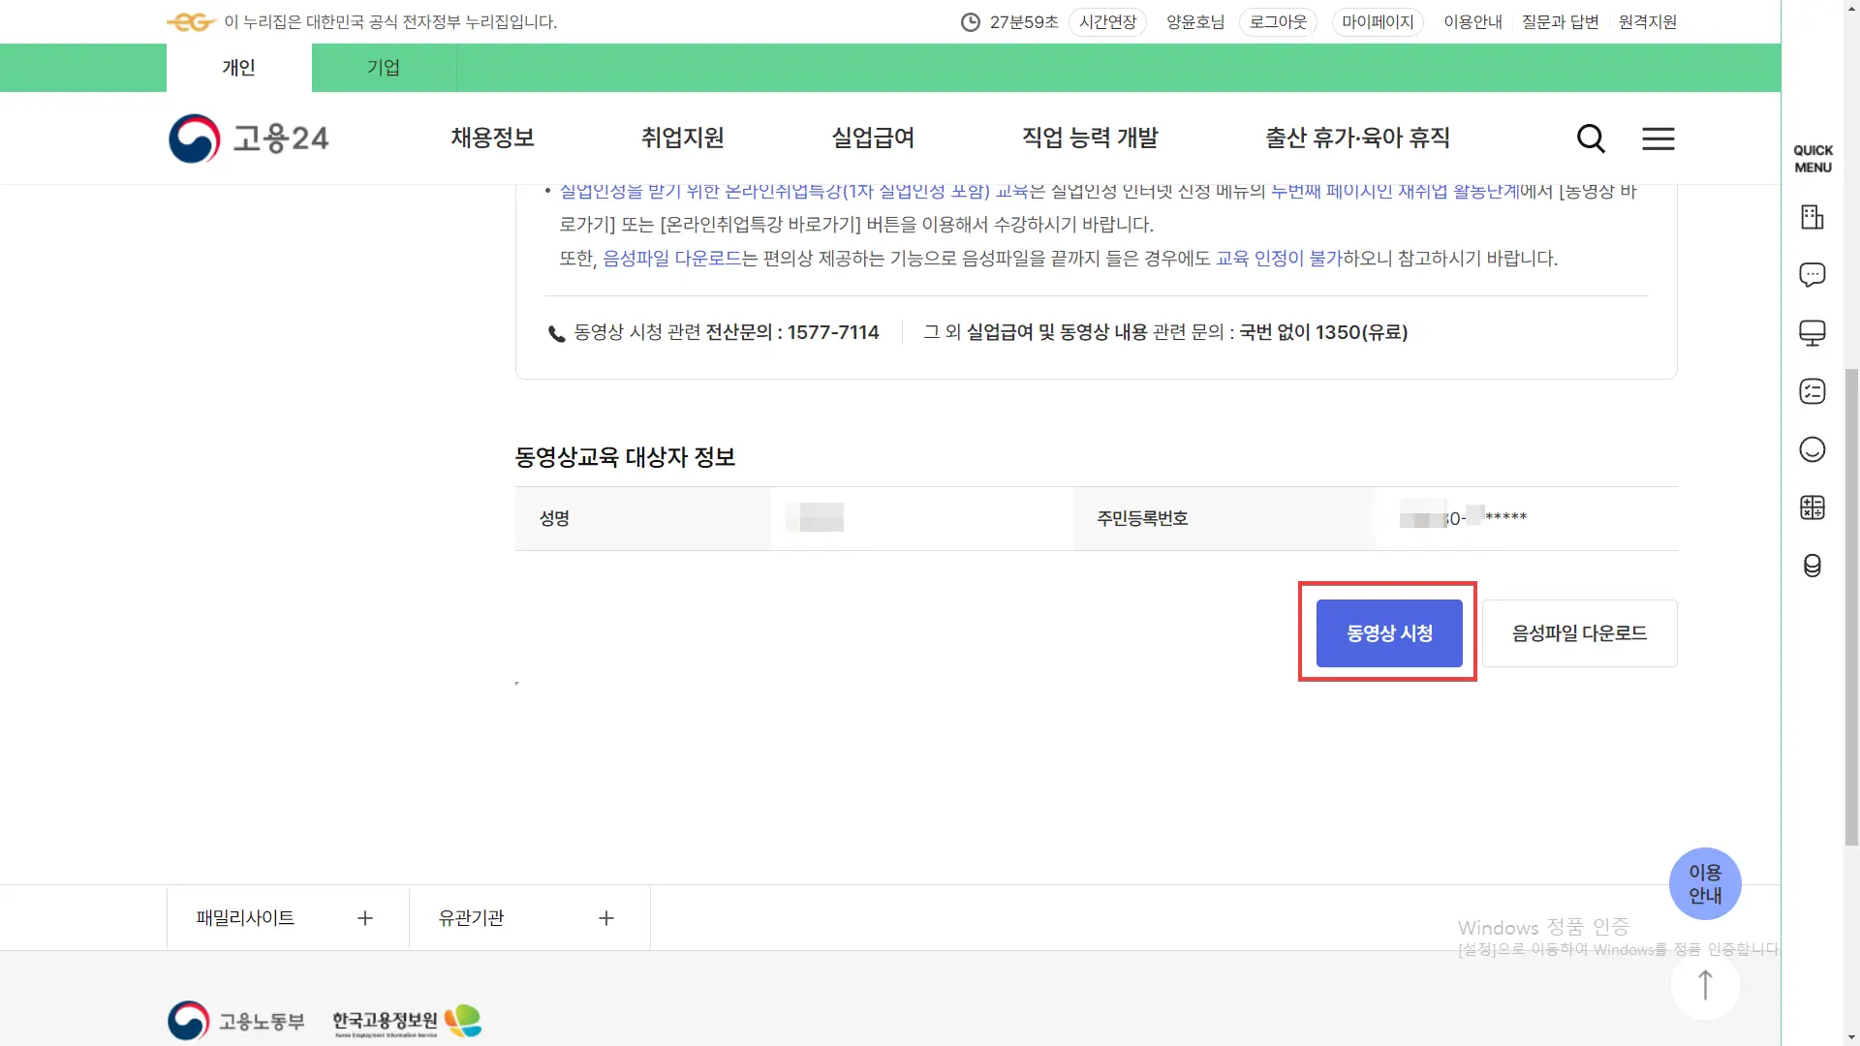This screenshot has height=1046, width=1860.
Task: Open the 실업급여 menu
Action: 873,138
